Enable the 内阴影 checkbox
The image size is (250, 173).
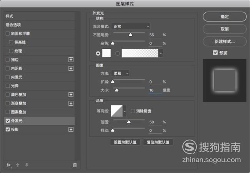[x=8, y=68]
